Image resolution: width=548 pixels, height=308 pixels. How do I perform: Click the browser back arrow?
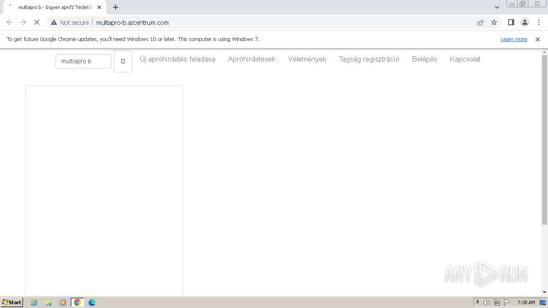coord(9,22)
